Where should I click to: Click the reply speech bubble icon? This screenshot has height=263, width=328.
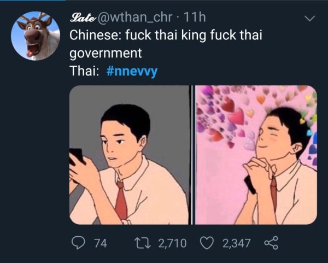[78, 243]
